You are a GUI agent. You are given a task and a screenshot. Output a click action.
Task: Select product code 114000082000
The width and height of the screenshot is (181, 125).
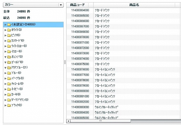click(x=80, y=102)
